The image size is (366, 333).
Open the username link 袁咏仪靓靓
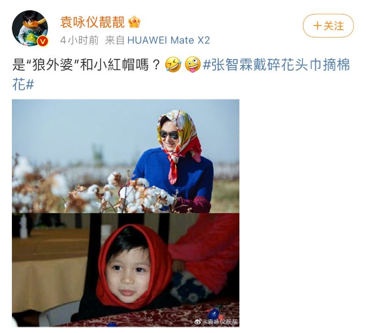[x=92, y=22]
